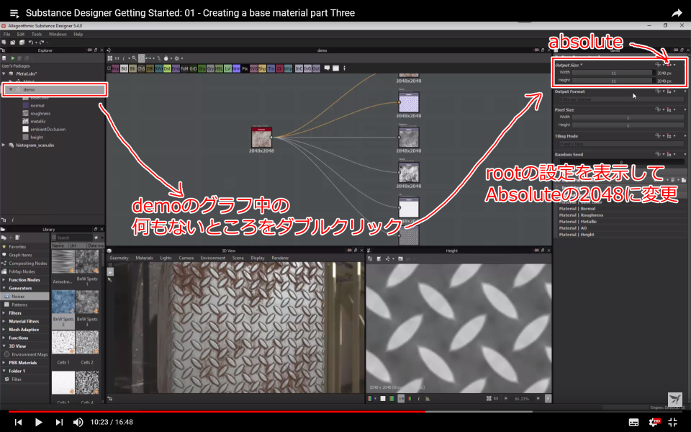Toggle subtitles on the video player
This screenshot has height=432, width=691.
633,423
